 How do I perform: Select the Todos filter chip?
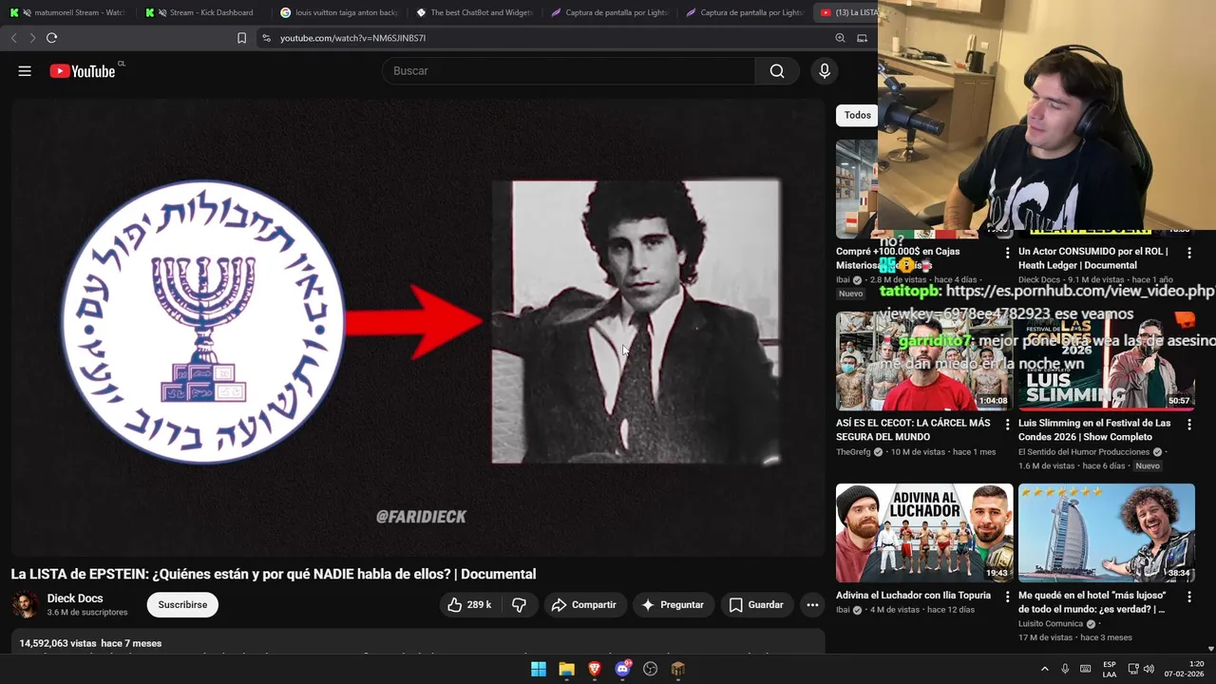point(858,115)
